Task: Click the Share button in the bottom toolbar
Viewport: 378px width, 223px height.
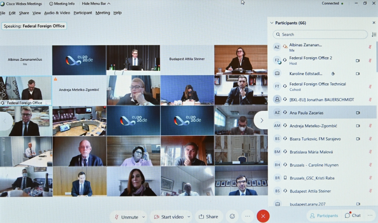Action: pos(209,217)
